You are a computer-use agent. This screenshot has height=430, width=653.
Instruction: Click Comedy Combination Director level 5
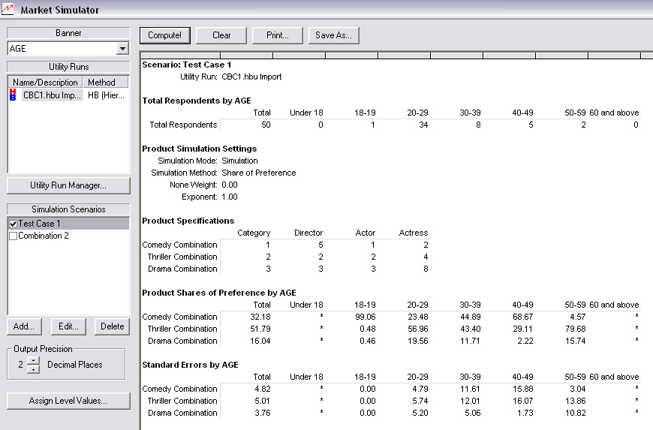[320, 245]
